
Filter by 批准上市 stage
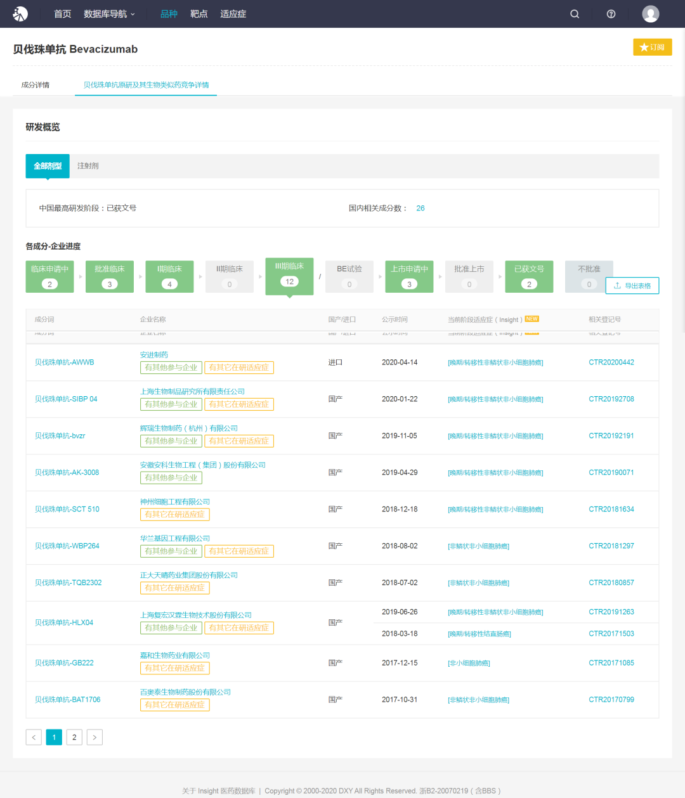(469, 276)
